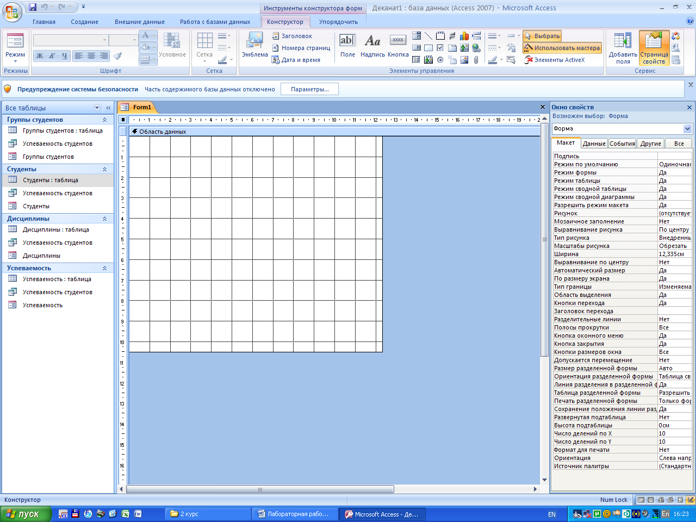Expand the Режим view dropdown
The width and height of the screenshot is (696, 522).
(x=15, y=61)
